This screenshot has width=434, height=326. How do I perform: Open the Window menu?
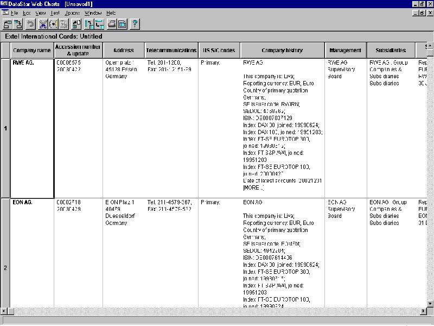93,12
